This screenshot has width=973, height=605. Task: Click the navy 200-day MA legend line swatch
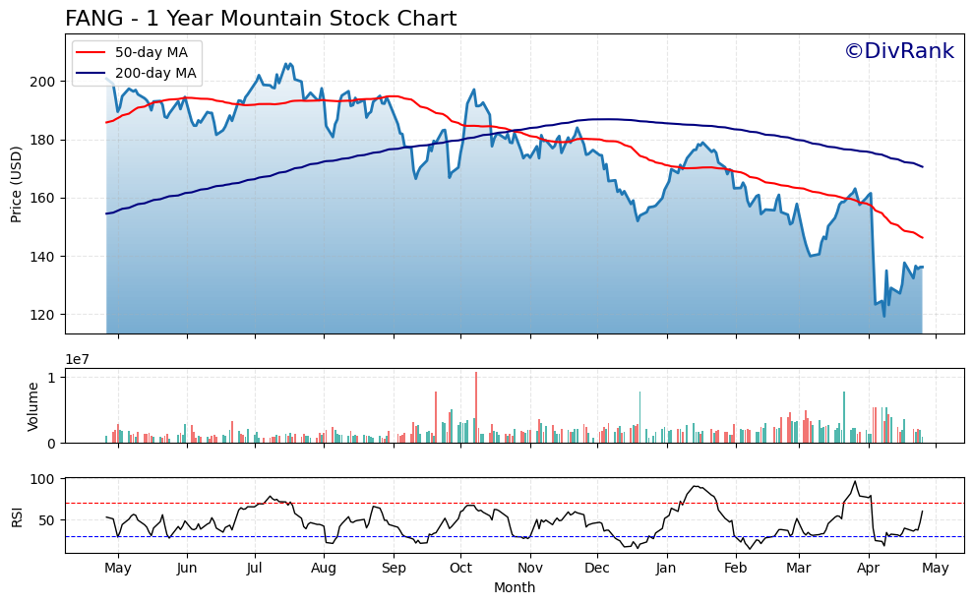pyautogui.click(x=91, y=73)
